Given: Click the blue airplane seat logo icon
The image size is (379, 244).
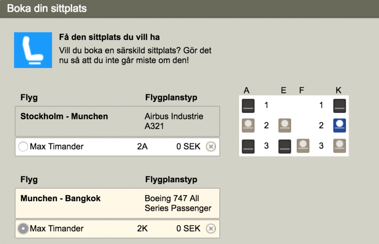Looking at the screenshot, I should pyautogui.click(x=33, y=50).
